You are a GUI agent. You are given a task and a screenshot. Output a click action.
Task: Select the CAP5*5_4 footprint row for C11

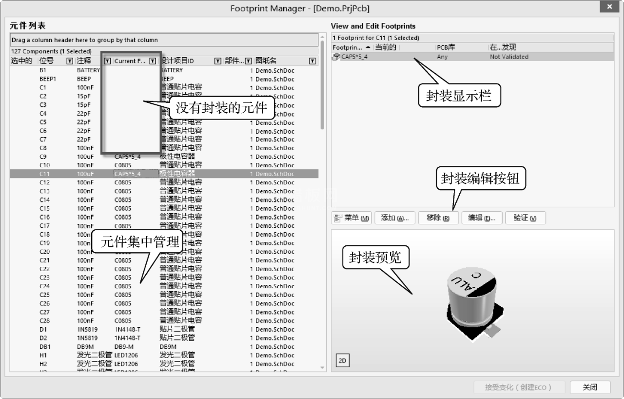tap(370, 57)
